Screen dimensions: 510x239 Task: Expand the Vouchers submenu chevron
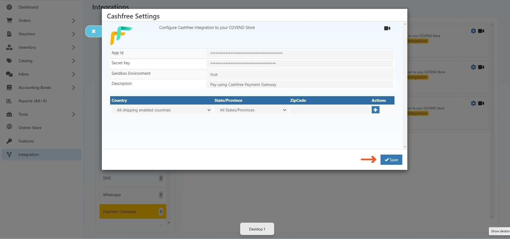click(x=73, y=34)
